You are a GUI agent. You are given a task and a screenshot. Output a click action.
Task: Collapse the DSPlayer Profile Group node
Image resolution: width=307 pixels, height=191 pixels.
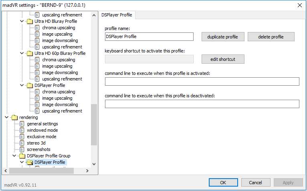(x=14, y=156)
